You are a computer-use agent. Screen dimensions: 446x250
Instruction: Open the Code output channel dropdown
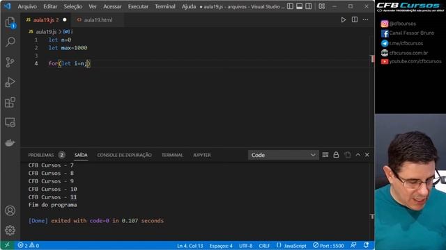coord(283,155)
